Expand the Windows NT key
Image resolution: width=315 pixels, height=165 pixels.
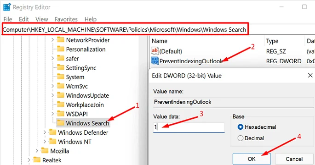pos(45,141)
